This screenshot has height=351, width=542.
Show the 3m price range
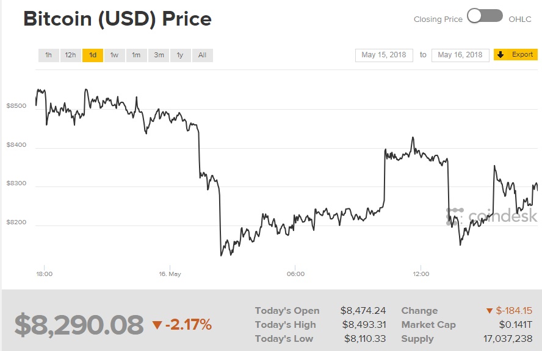click(x=159, y=55)
